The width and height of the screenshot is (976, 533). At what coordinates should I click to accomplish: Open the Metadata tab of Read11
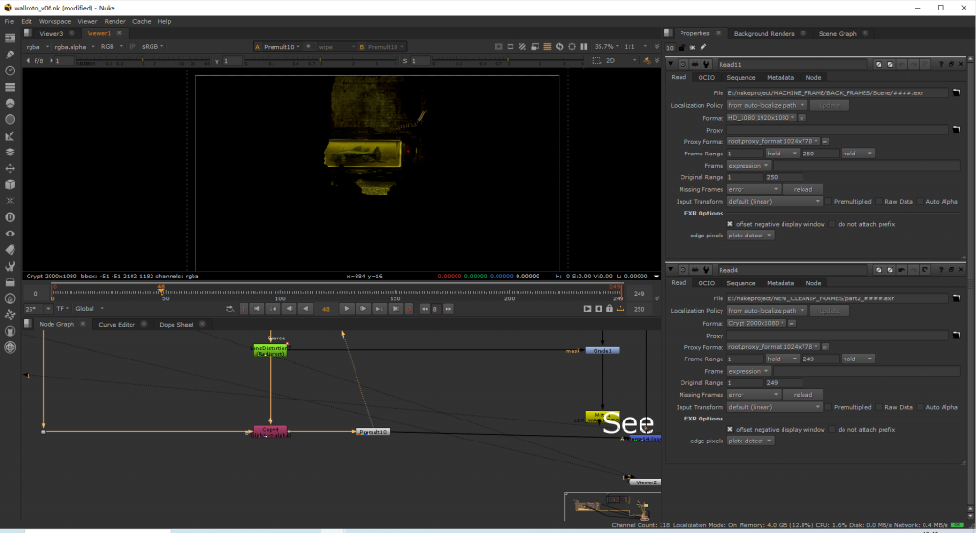[781, 78]
